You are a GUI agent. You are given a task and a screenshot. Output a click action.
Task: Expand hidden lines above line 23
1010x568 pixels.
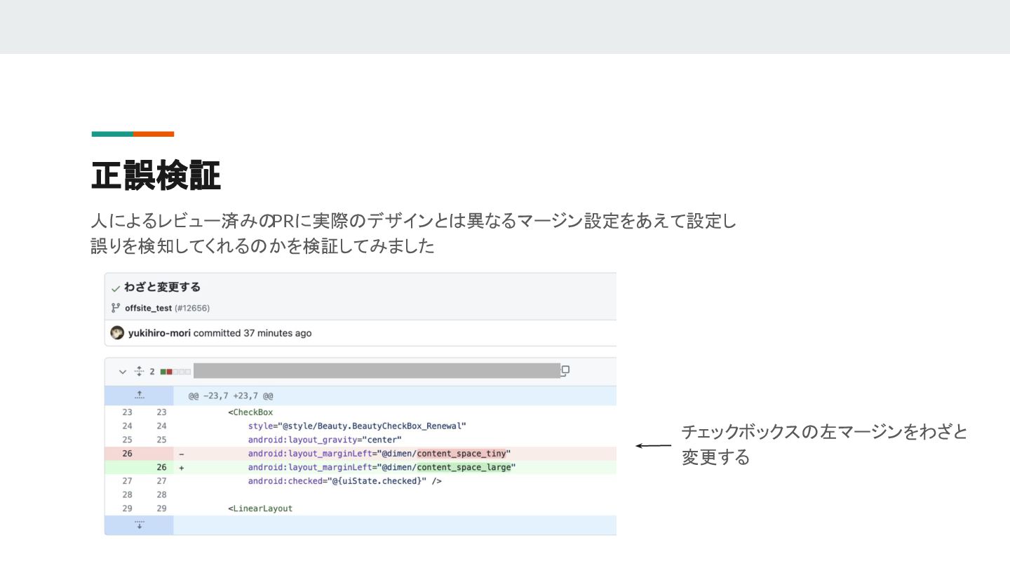(140, 395)
